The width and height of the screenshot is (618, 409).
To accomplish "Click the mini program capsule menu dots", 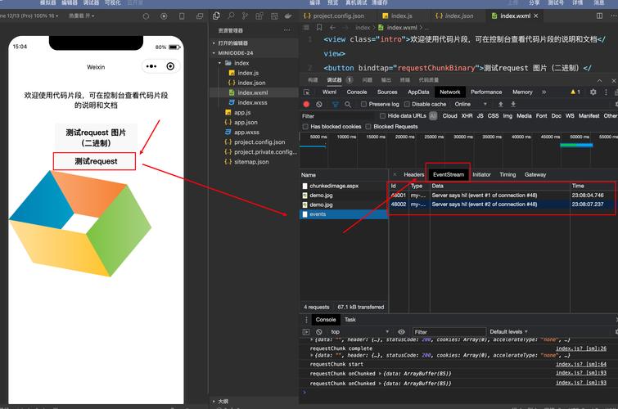I will coord(151,66).
